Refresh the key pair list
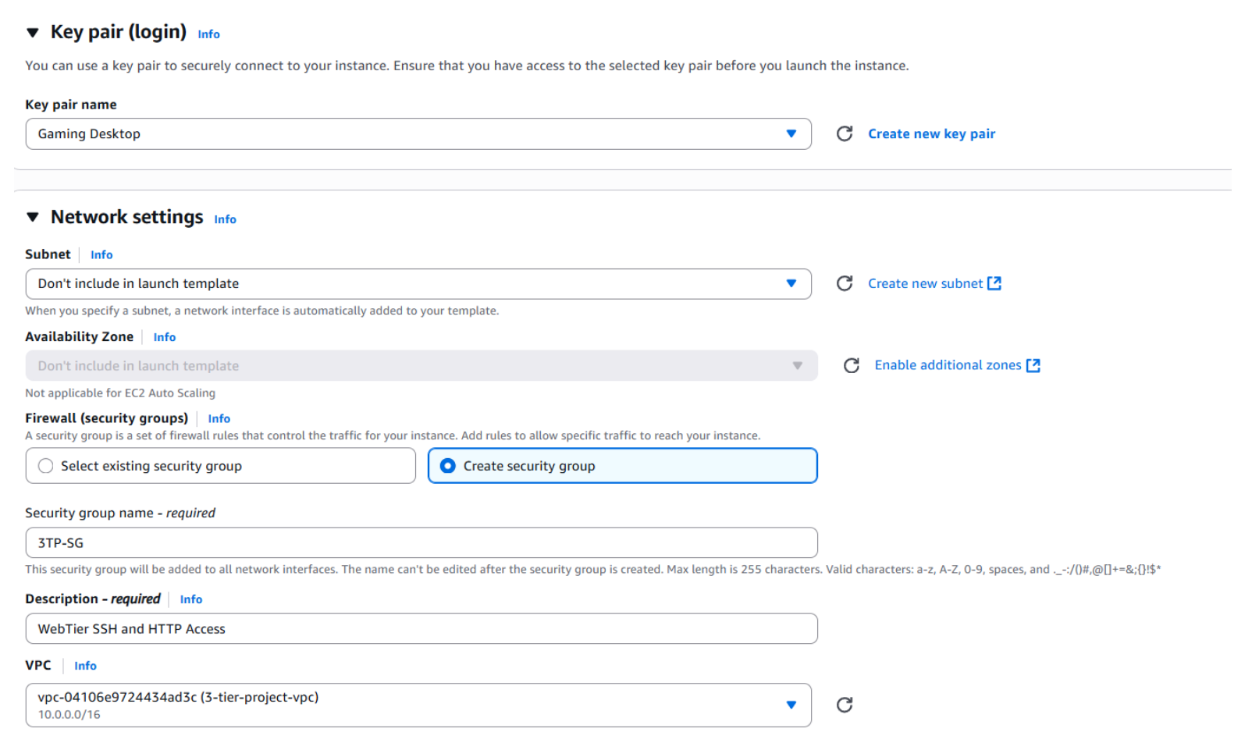Image resolution: width=1252 pixels, height=750 pixels. [x=844, y=133]
